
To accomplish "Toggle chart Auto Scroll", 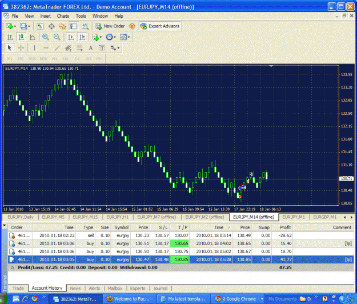I will [71, 37].
